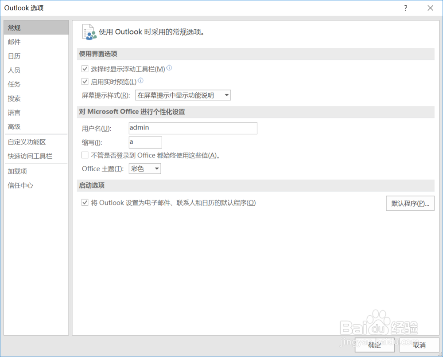Confirm with the 确定 button
This screenshot has height=357, width=443.
[x=374, y=345]
